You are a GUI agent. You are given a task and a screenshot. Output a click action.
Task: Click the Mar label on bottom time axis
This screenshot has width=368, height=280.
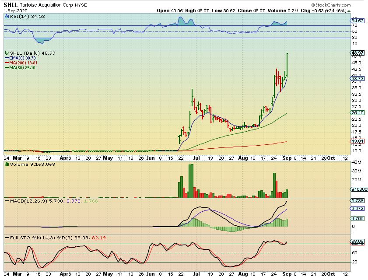click(18, 274)
